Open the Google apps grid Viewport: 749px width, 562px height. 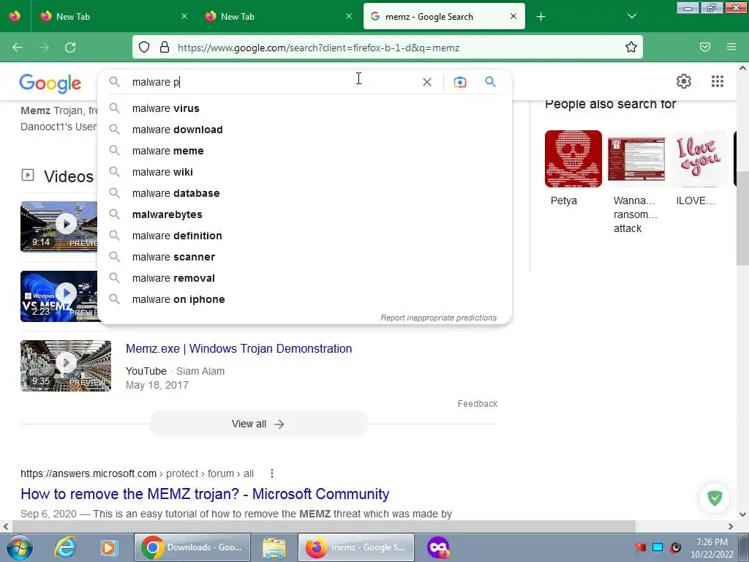(717, 81)
